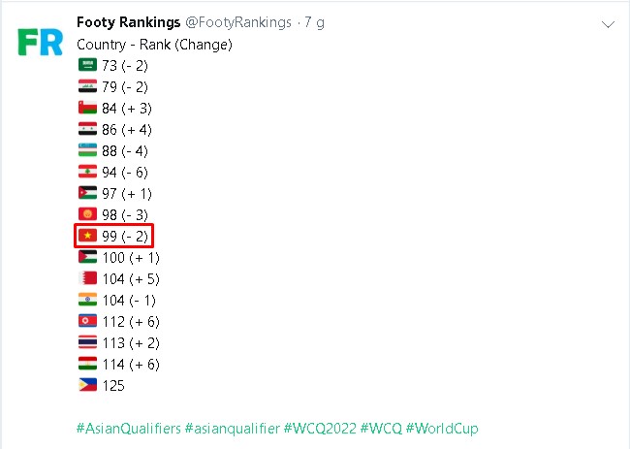The width and height of the screenshot is (630, 449).
Task: Click the Country - Rank (Change) text
Action: point(154,45)
